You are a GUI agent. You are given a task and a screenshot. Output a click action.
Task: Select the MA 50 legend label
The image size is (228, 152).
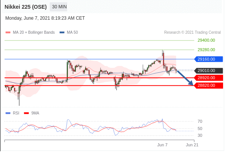click(x=72, y=32)
